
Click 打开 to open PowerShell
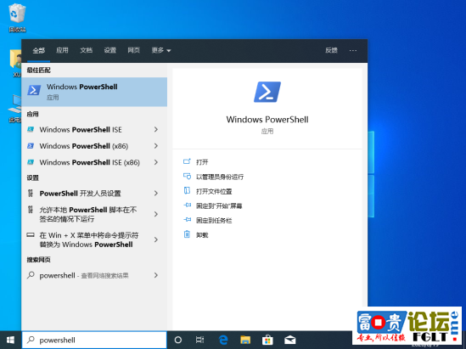coord(202,162)
